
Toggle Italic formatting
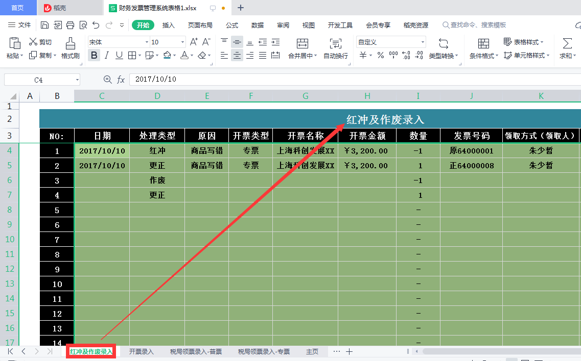(x=107, y=56)
